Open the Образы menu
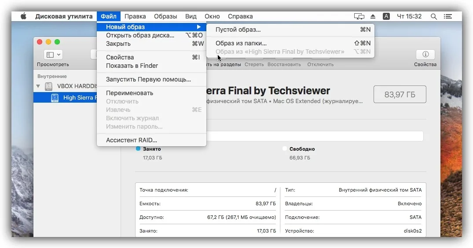Viewport: 473px width, 248px height. point(165,16)
